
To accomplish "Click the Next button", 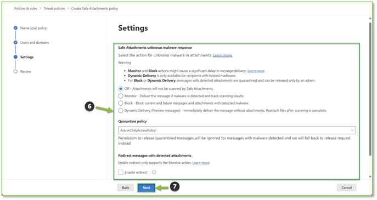I will point(147,188).
